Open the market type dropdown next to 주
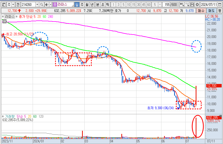The image size is (223, 144). (x=13, y=5)
